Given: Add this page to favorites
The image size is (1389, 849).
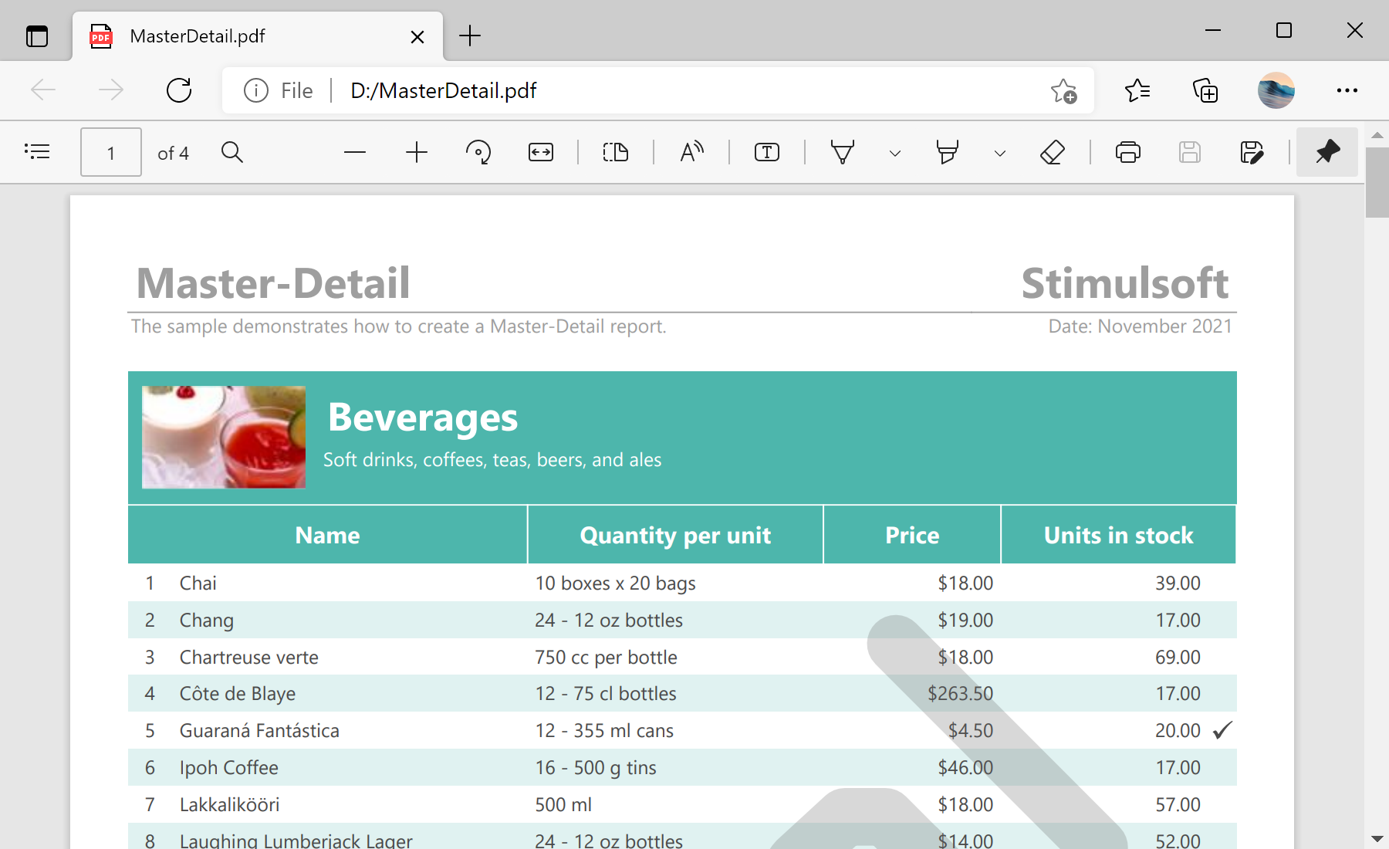Looking at the screenshot, I should pyautogui.click(x=1064, y=90).
